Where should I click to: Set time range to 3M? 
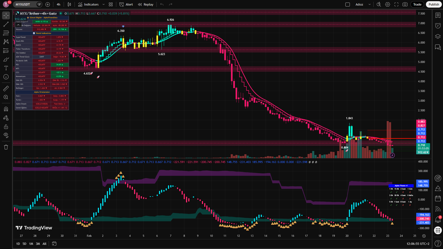38,243
